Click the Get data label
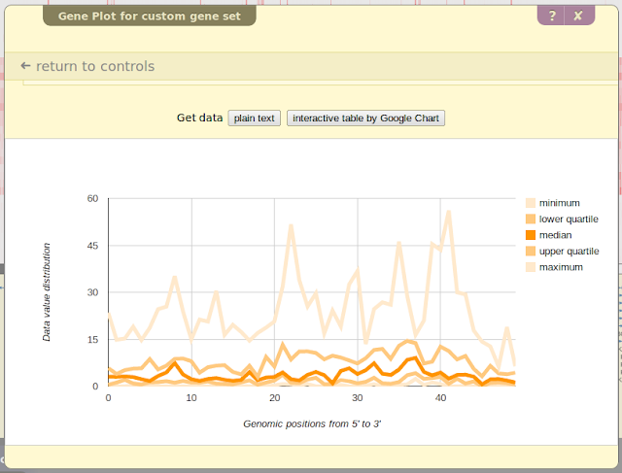 [x=199, y=118]
